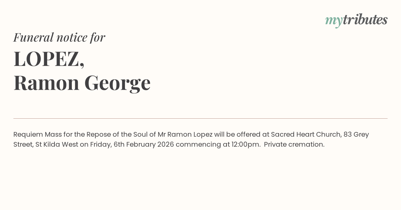Click the "83 Grey Street" address

tap(355, 134)
